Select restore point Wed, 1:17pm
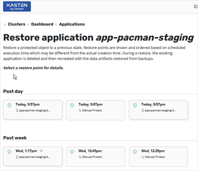Viewport: 198px width, 171px height. coord(33,156)
